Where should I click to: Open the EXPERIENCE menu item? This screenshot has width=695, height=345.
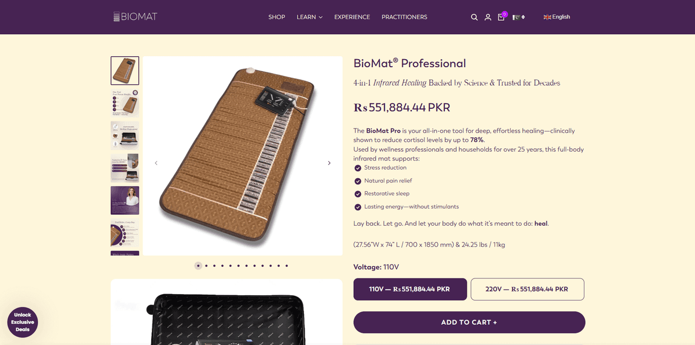coord(352,17)
